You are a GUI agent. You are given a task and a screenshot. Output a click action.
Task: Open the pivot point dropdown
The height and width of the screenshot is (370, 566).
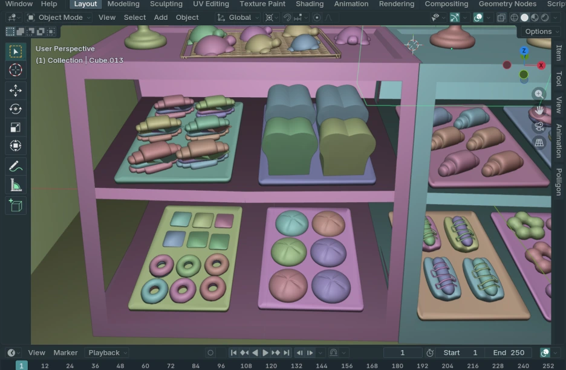271,18
